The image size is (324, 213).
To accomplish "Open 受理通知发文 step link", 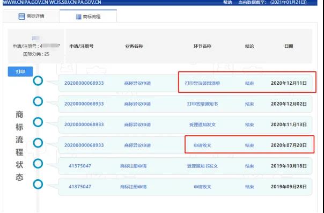I will [202, 124].
